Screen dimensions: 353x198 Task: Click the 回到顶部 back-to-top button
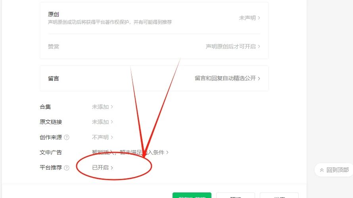334,170
